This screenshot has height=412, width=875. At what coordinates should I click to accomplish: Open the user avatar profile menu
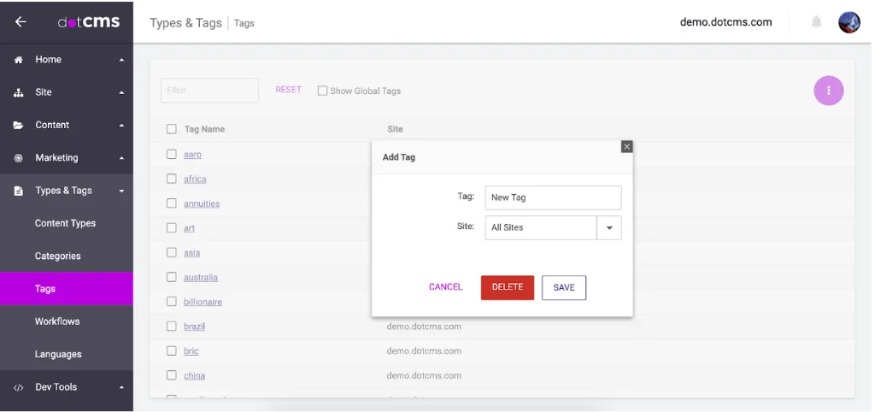849,22
